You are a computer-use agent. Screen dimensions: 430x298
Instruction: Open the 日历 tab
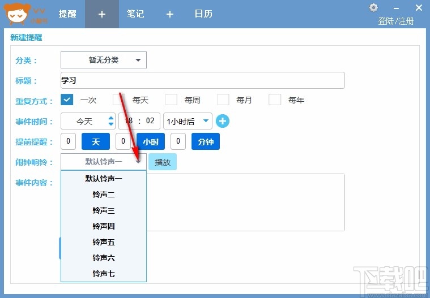point(203,14)
